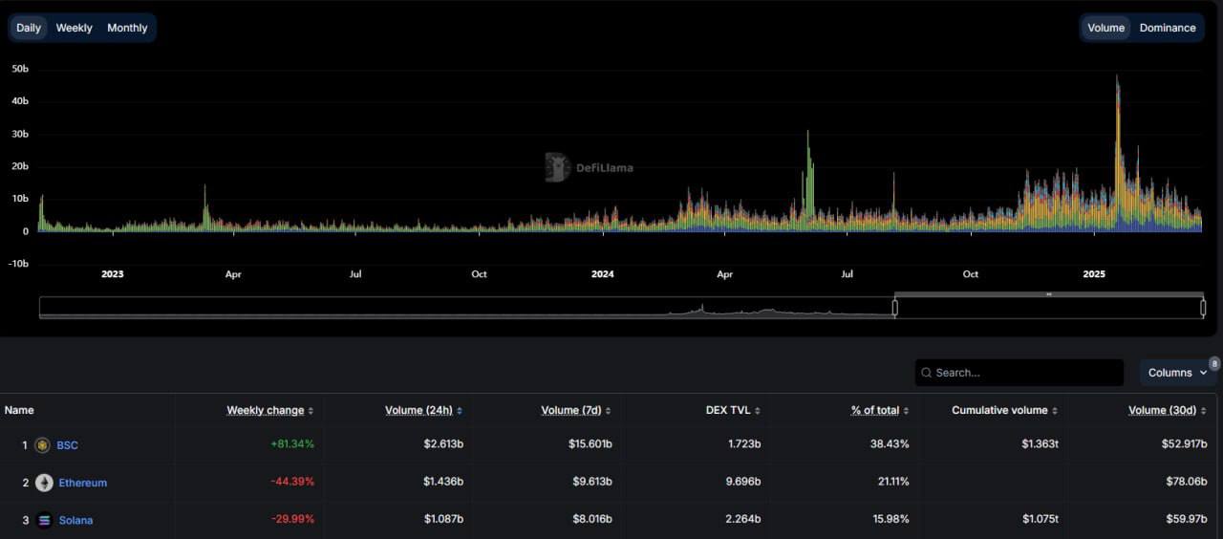This screenshot has height=539, width=1223.
Task: Open the Columns dropdown
Action: [1178, 373]
